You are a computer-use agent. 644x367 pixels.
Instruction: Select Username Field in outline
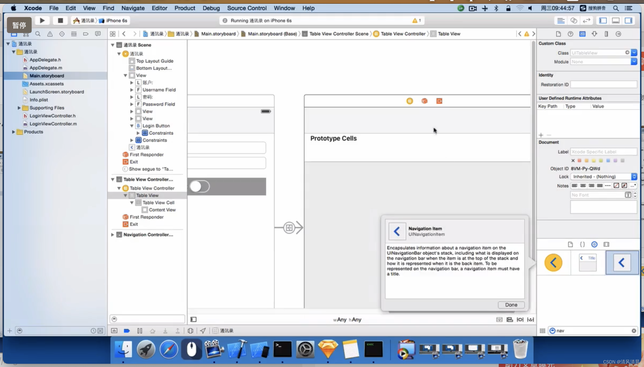point(159,90)
